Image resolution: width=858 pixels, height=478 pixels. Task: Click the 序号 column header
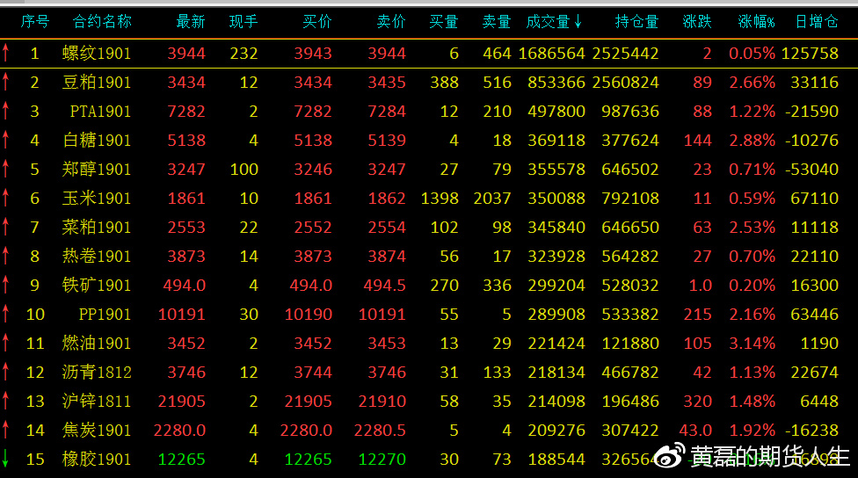(x=35, y=22)
